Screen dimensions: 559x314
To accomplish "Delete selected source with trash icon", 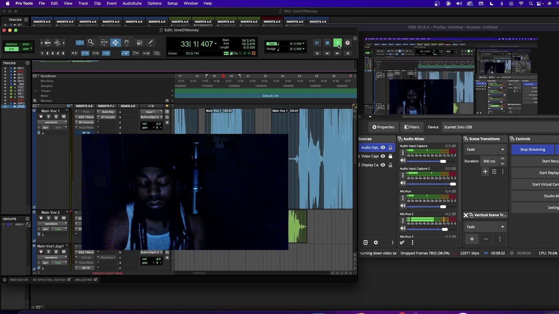I will [366, 242].
